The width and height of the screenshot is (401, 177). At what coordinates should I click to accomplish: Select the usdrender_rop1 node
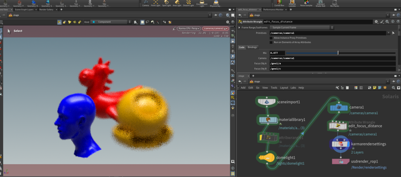tap(340, 161)
